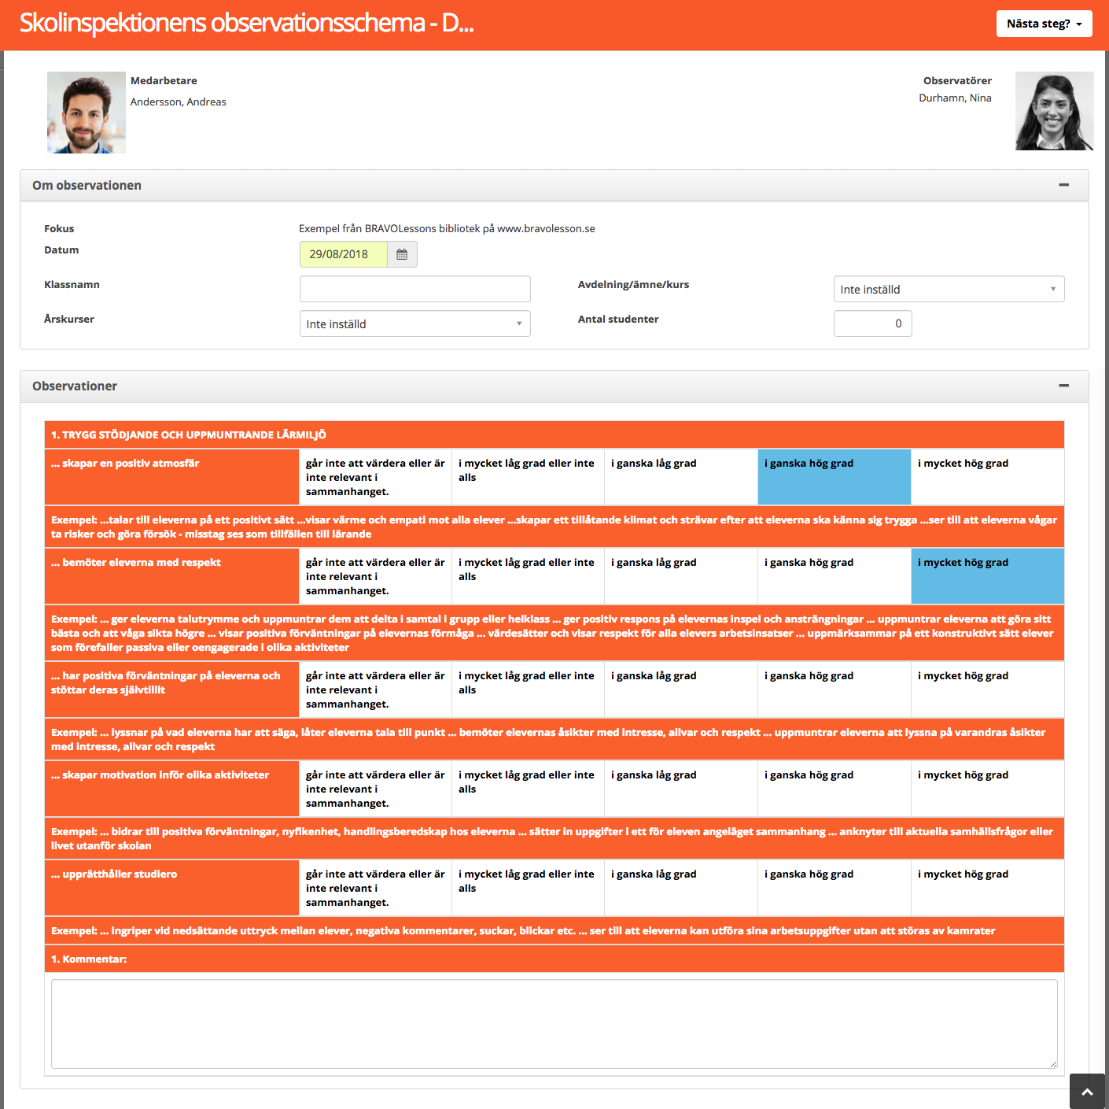
Task: Click the row label upprätthåller studiero
Action: click(114, 874)
